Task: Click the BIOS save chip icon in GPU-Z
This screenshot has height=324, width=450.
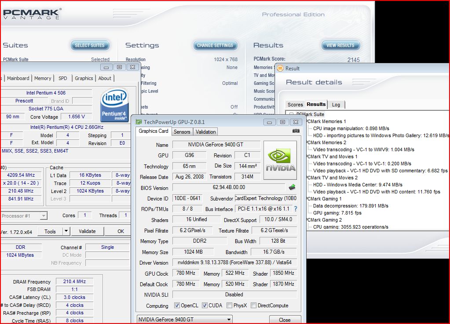Action: pos(292,188)
